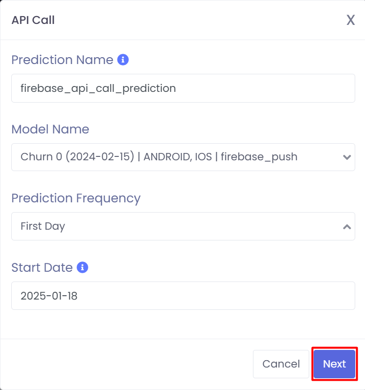Focus the firebase_api_call_prediction name field
Image resolution: width=365 pixels, height=390 pixels.
tap(183, 88)
